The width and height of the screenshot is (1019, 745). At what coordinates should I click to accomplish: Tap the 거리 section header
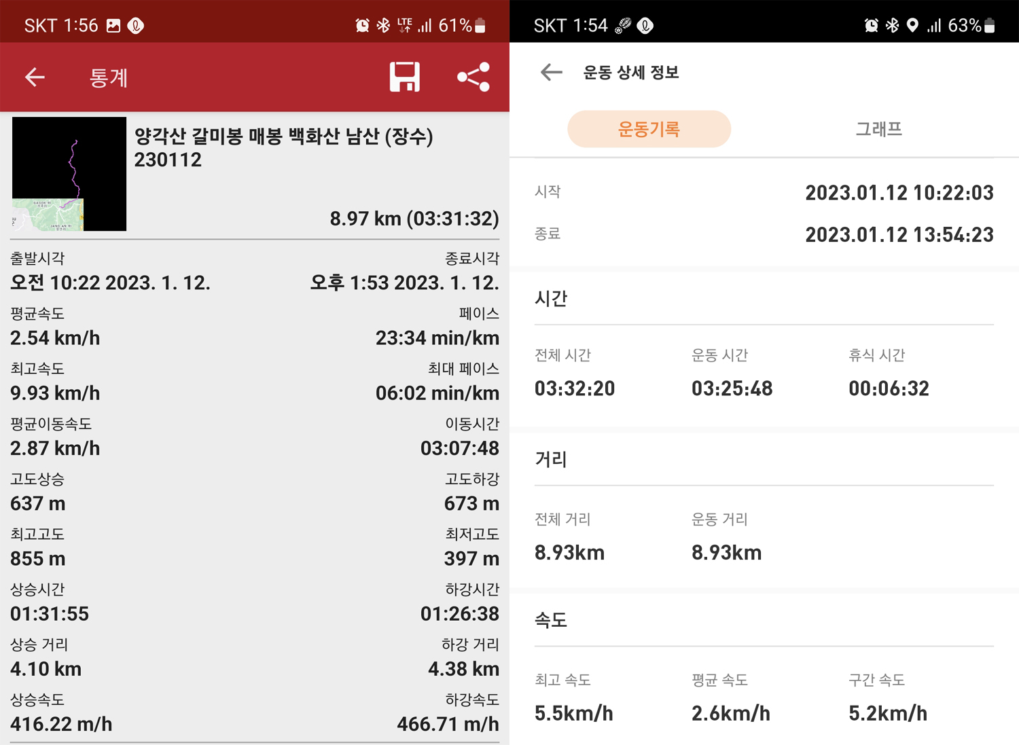pyautogui.click(x=551, y=460)
